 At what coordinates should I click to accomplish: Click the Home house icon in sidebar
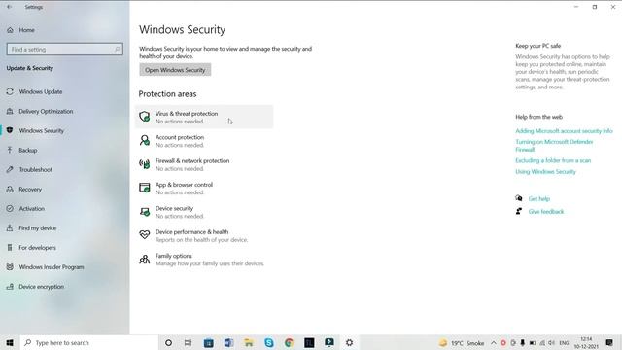pos(10,30)
